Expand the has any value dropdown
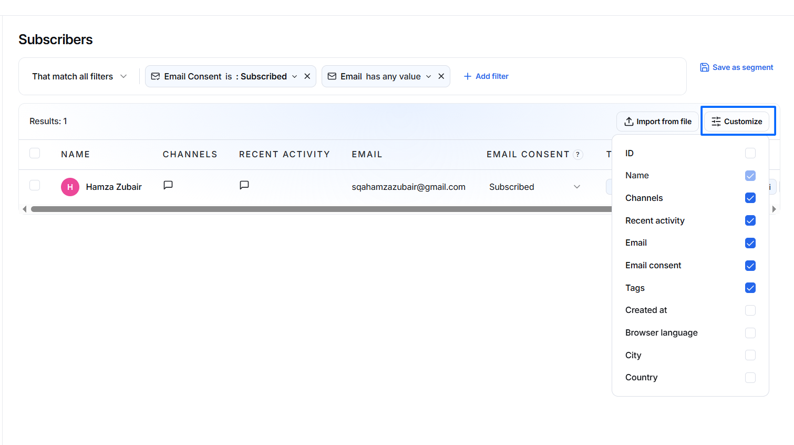The image size is (794, 445). (x=429, y=76)
